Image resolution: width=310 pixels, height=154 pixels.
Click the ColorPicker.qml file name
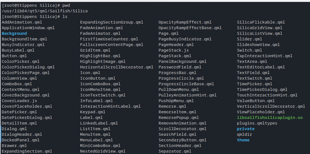pyautogui.click(x=21, y=61)
